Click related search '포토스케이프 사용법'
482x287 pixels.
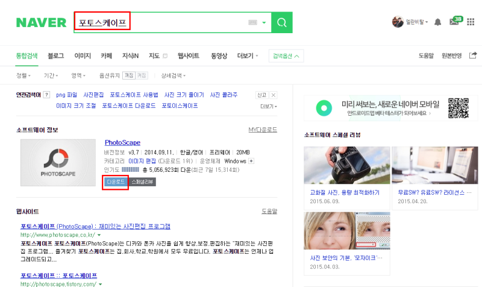coord(134,95)
